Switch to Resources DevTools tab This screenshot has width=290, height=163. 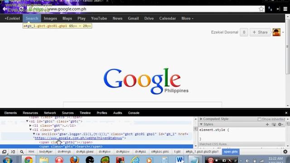tap(30, 113)
